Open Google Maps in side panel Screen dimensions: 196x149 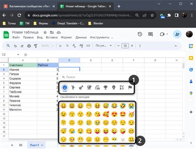coord(191,93)
